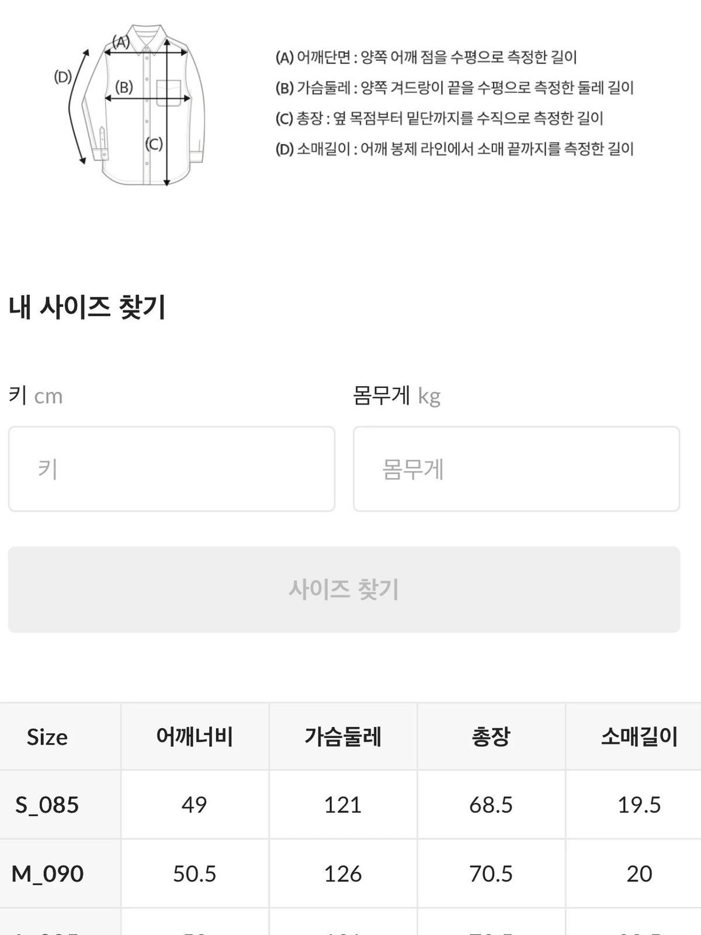Click the 가슴둘레 column header
Viewport: 701px width, 935px height.
343,736
